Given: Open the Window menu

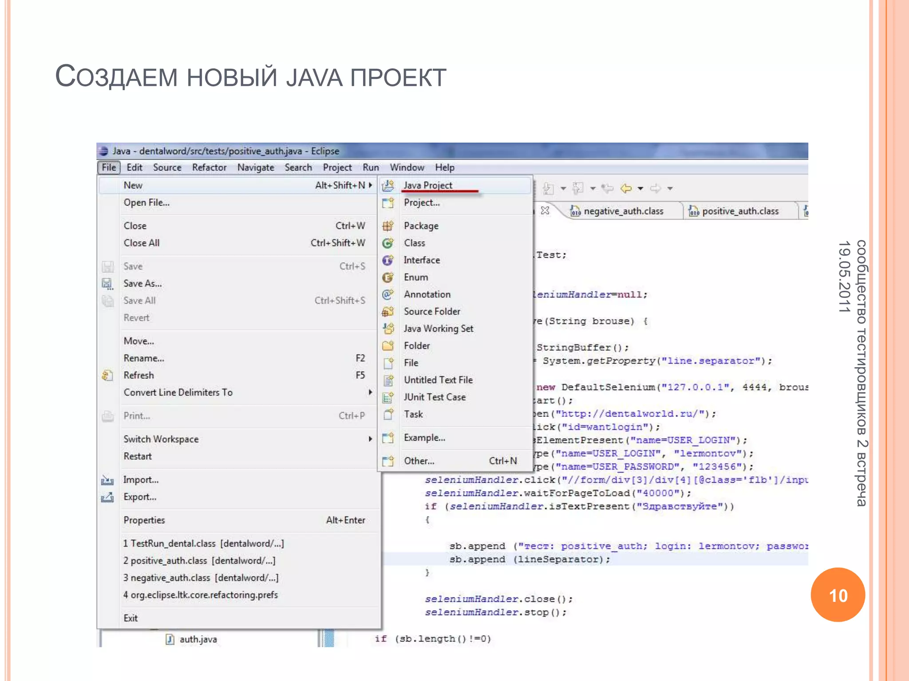Looking at the screenshot, I should 407,168.
